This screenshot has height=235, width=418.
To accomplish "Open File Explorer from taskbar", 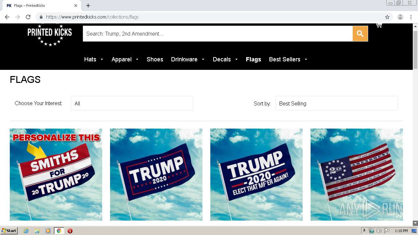I will coord(37,231).
